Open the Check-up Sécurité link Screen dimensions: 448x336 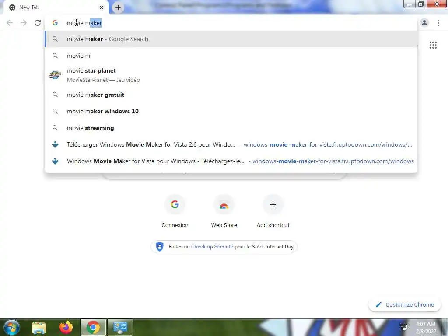click(x=212, y=247)
